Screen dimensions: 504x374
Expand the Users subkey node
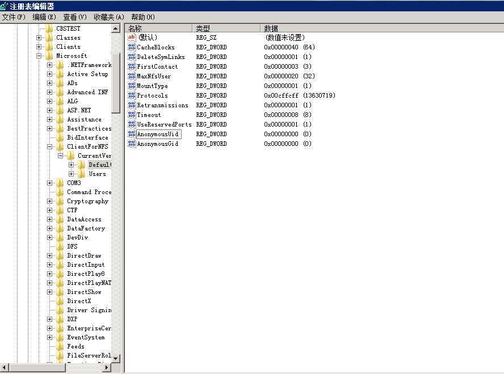coord(72,174)
